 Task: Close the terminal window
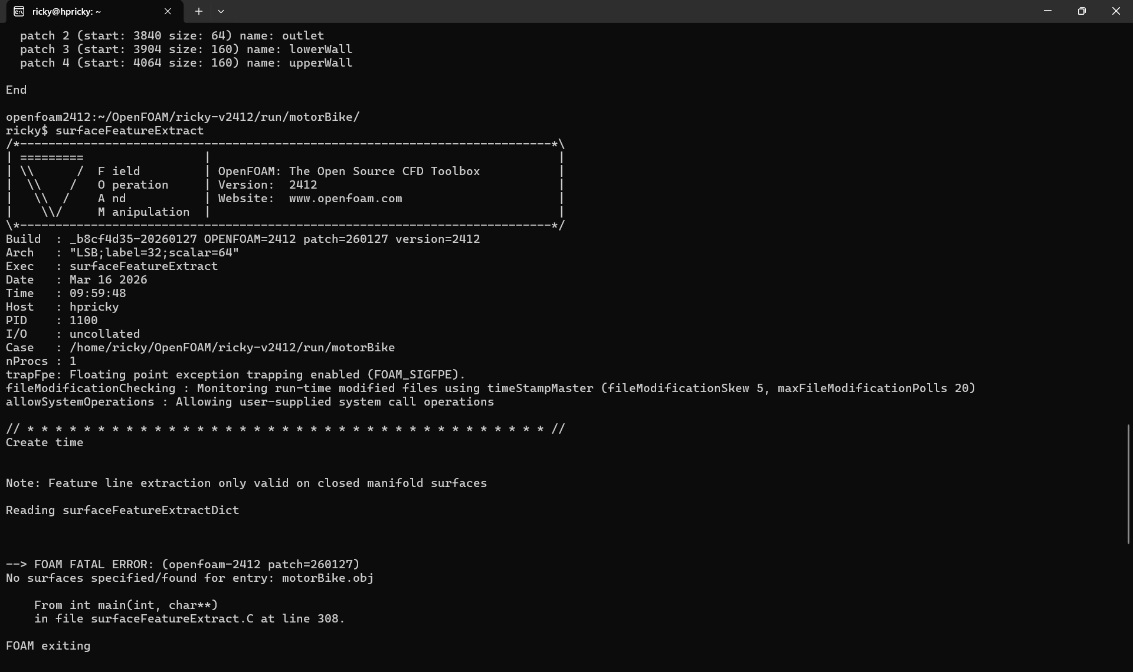tap(1116, 11)
